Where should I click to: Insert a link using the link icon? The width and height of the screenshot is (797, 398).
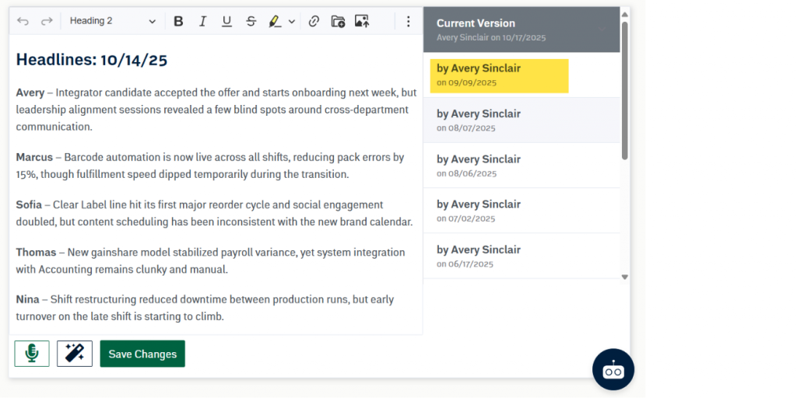click(x=314, y=21)
